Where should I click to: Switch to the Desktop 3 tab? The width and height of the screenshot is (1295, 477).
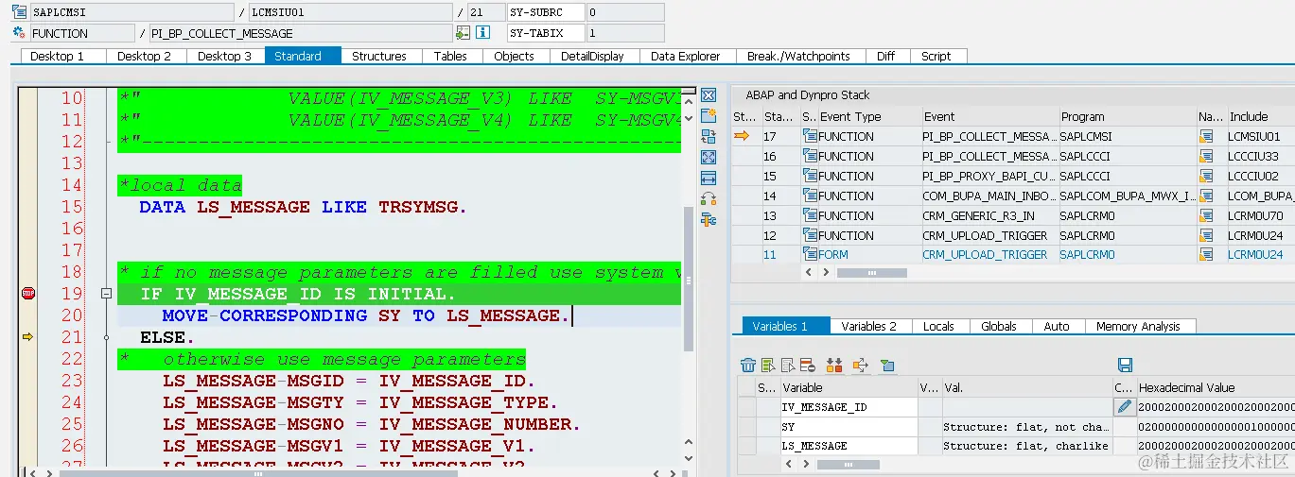[224, 56]
